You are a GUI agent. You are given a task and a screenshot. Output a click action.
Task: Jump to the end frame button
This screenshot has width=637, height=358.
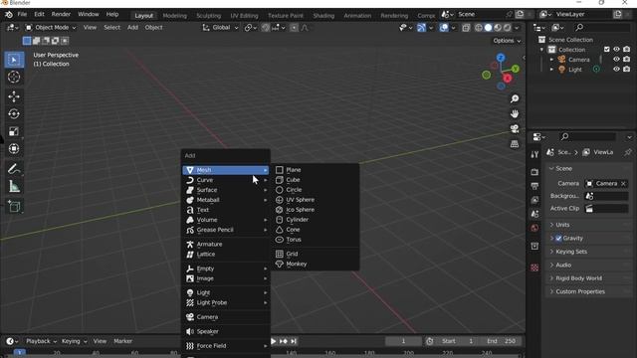click(294, 341)
